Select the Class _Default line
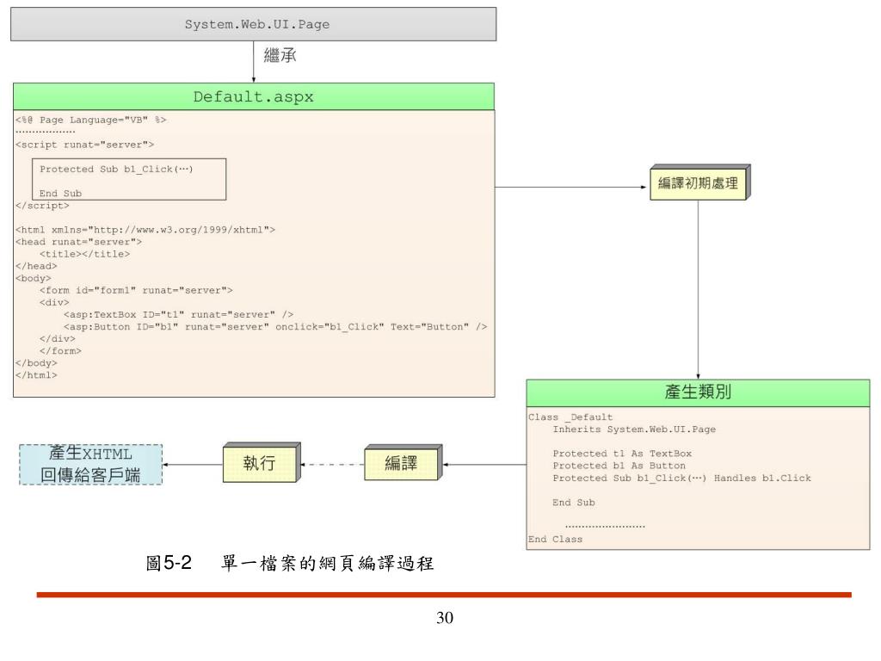 coord(570,417)
